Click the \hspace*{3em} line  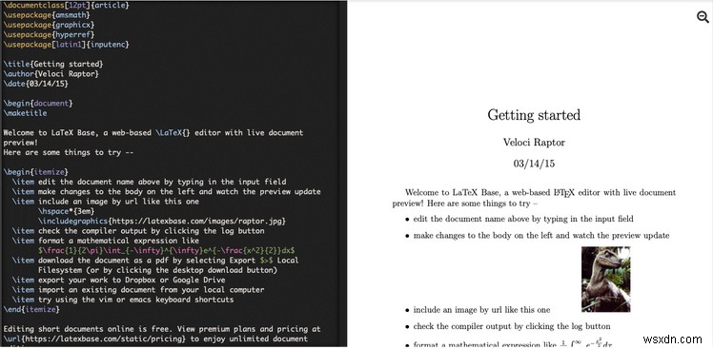[x=67, y=211]
